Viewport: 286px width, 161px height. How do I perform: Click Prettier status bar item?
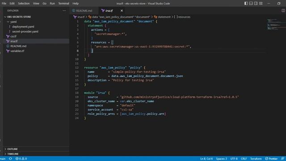[271, 159]
